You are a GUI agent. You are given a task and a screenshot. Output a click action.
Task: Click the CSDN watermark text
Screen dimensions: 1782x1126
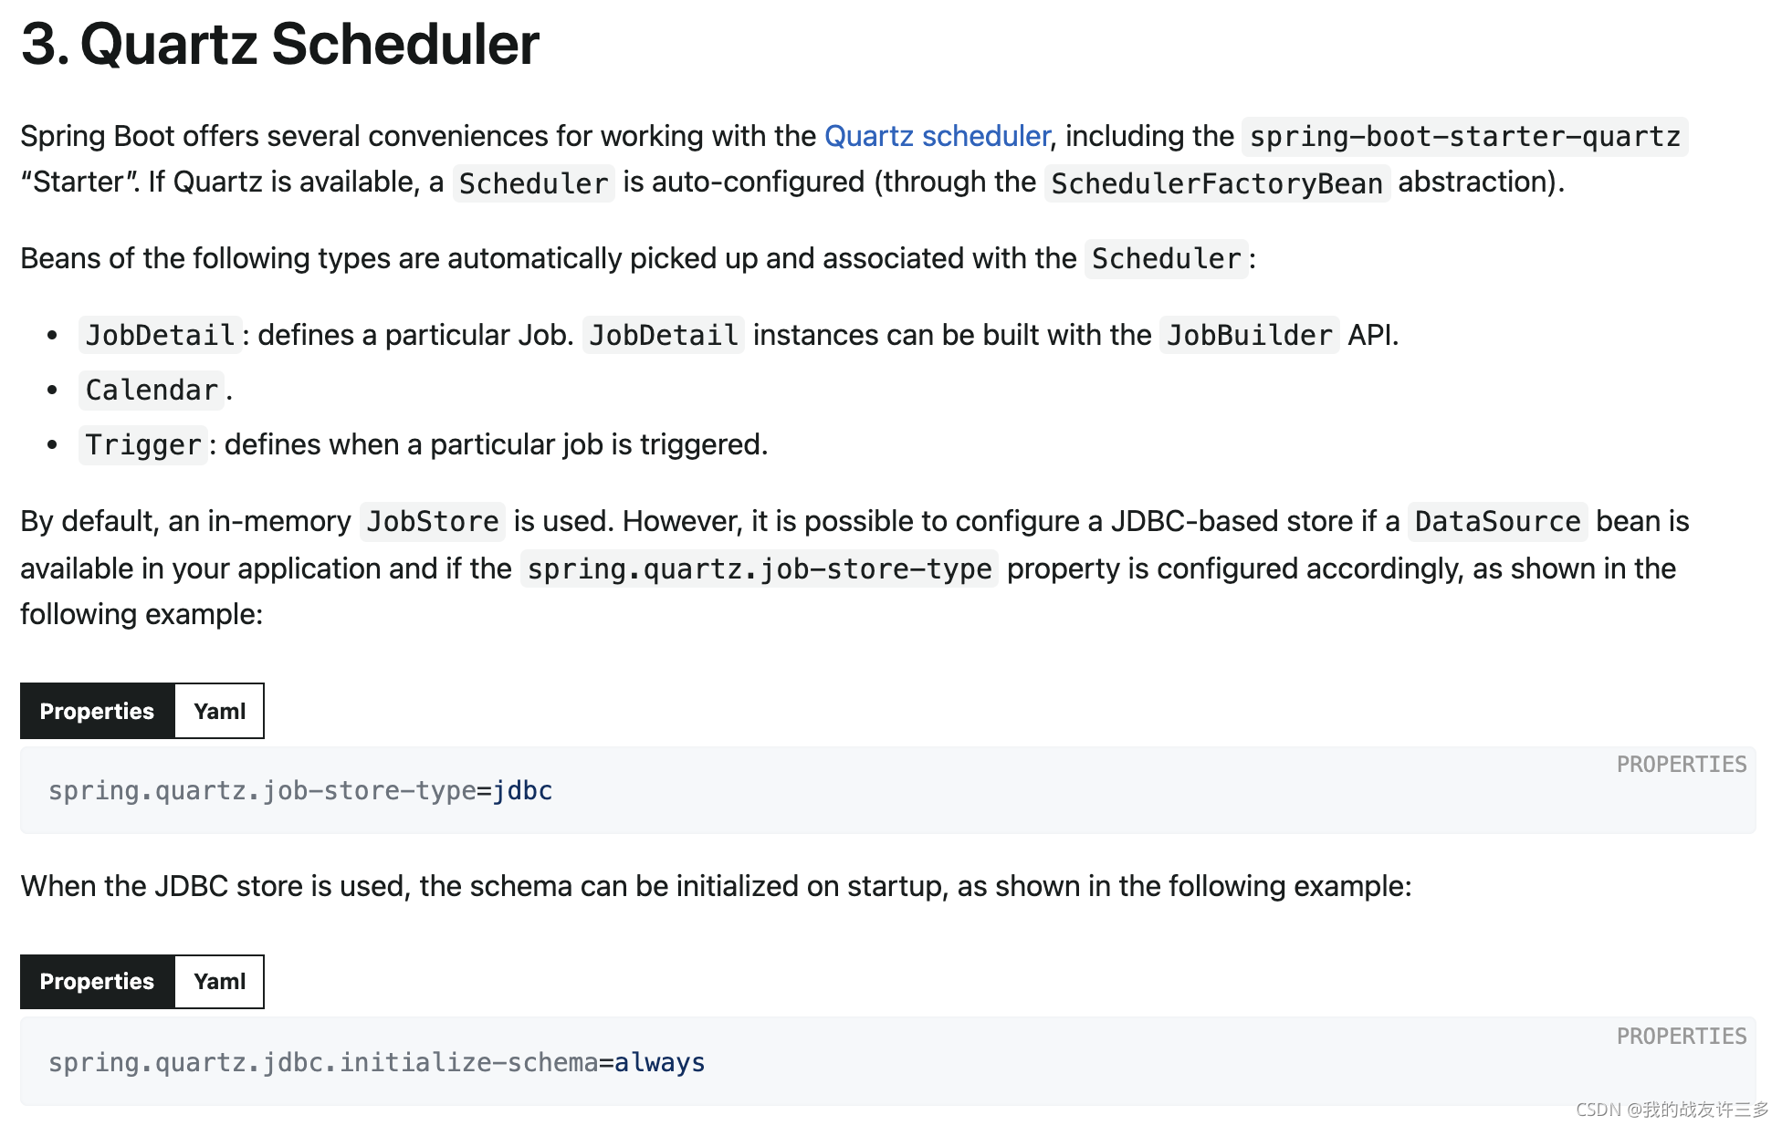click(1672, 1110)
